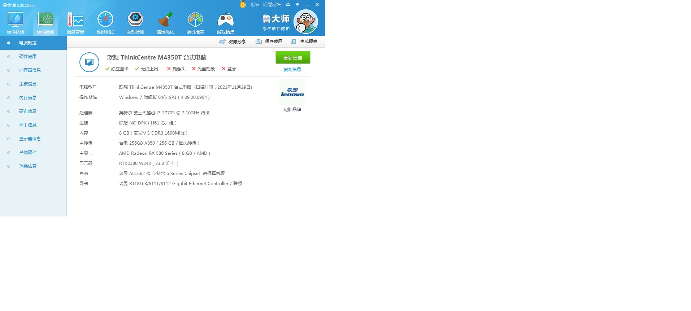Open 游戏精选 game selection

pos(226,23)
